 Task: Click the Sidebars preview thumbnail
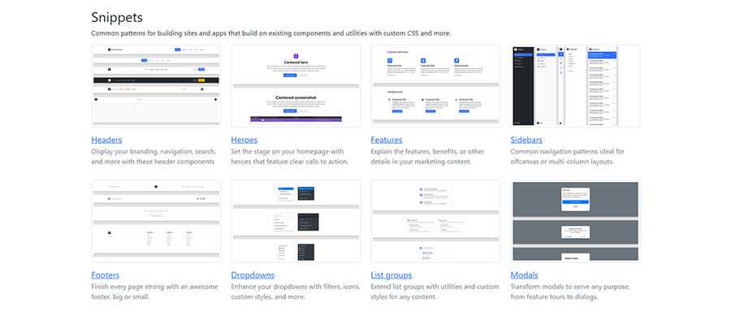[575, 86]
